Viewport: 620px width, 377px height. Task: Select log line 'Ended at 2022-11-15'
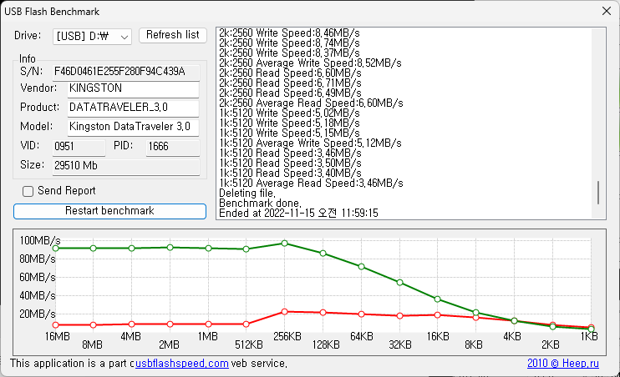(x=298, y=214)
